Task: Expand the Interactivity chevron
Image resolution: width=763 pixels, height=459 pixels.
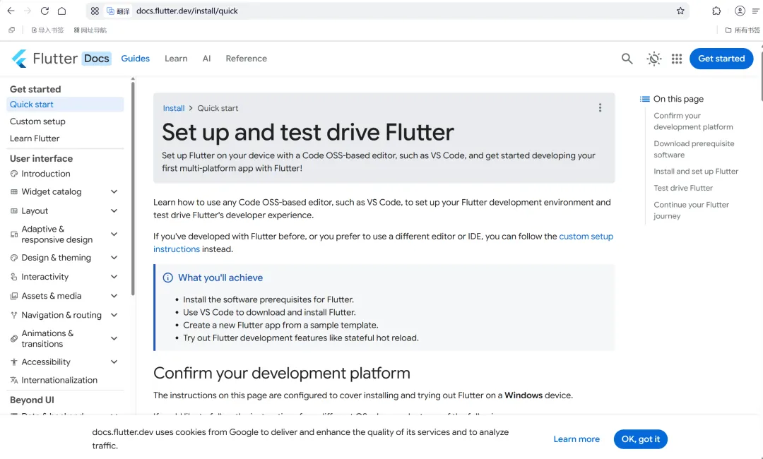Action: (x=114, y=277)
